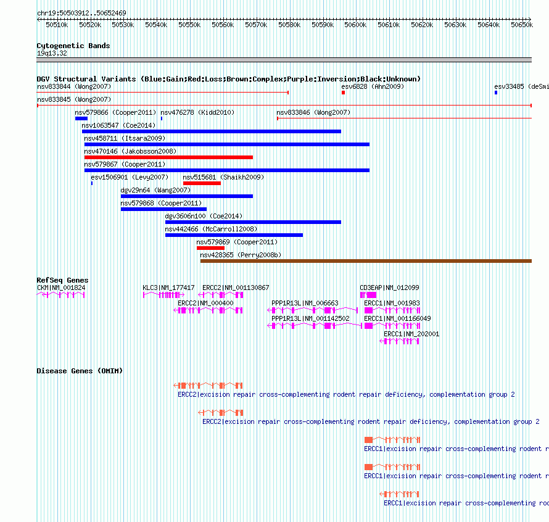Select the PPP1R13L|NM_006663 gene label
Screen dimensions: 549x522
click(x=305, y=303)
